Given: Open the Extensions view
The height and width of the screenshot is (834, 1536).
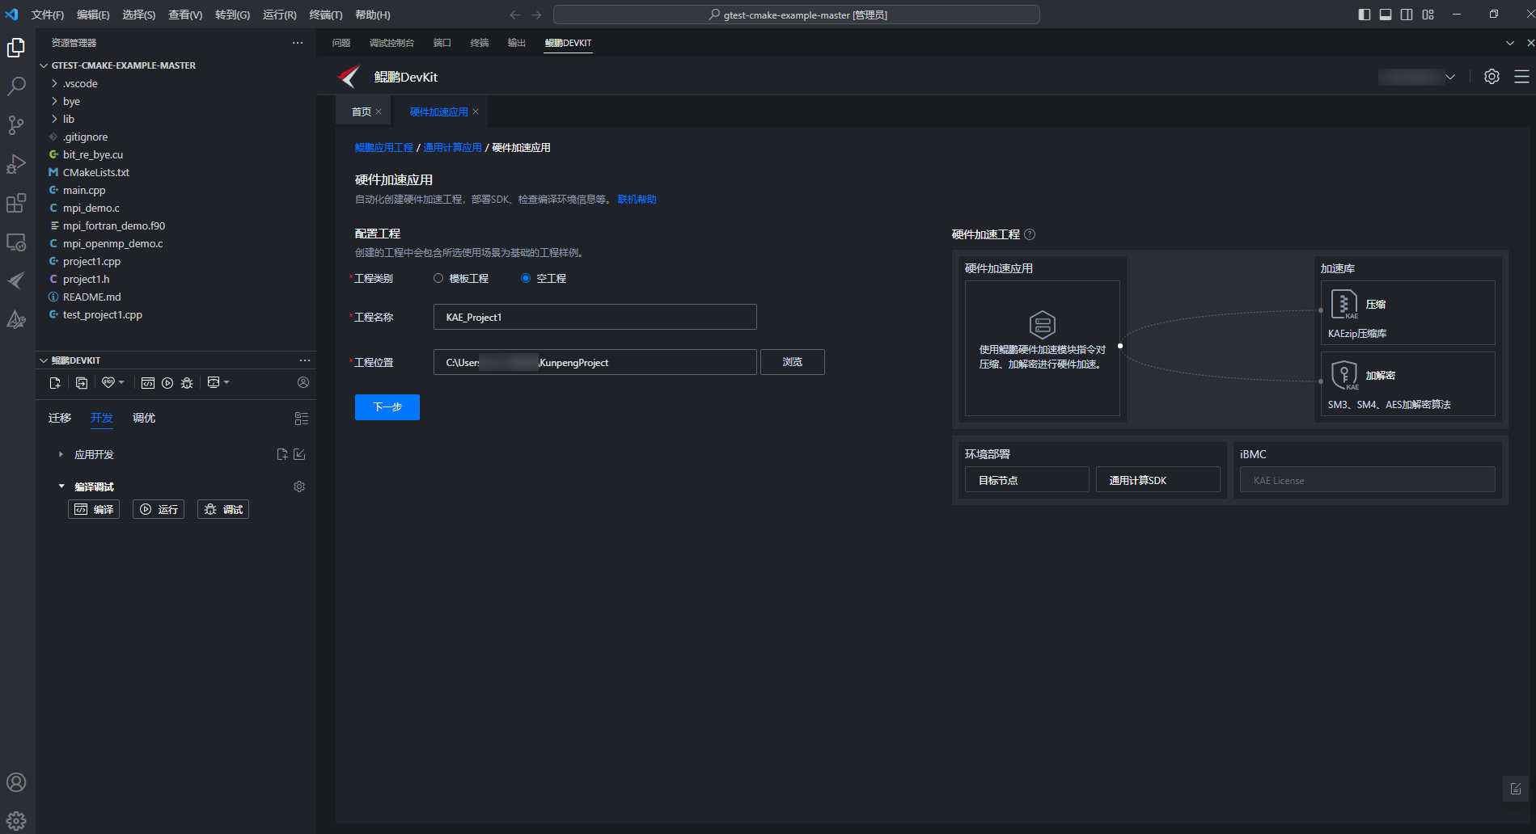Looking at the screenshot, I should pos(16,203).
